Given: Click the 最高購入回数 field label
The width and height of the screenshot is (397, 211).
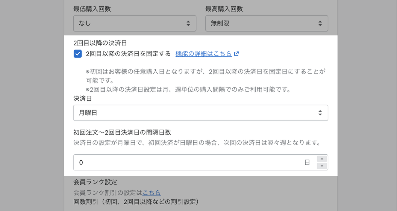Looking at the screenshot, I should 224,9.
